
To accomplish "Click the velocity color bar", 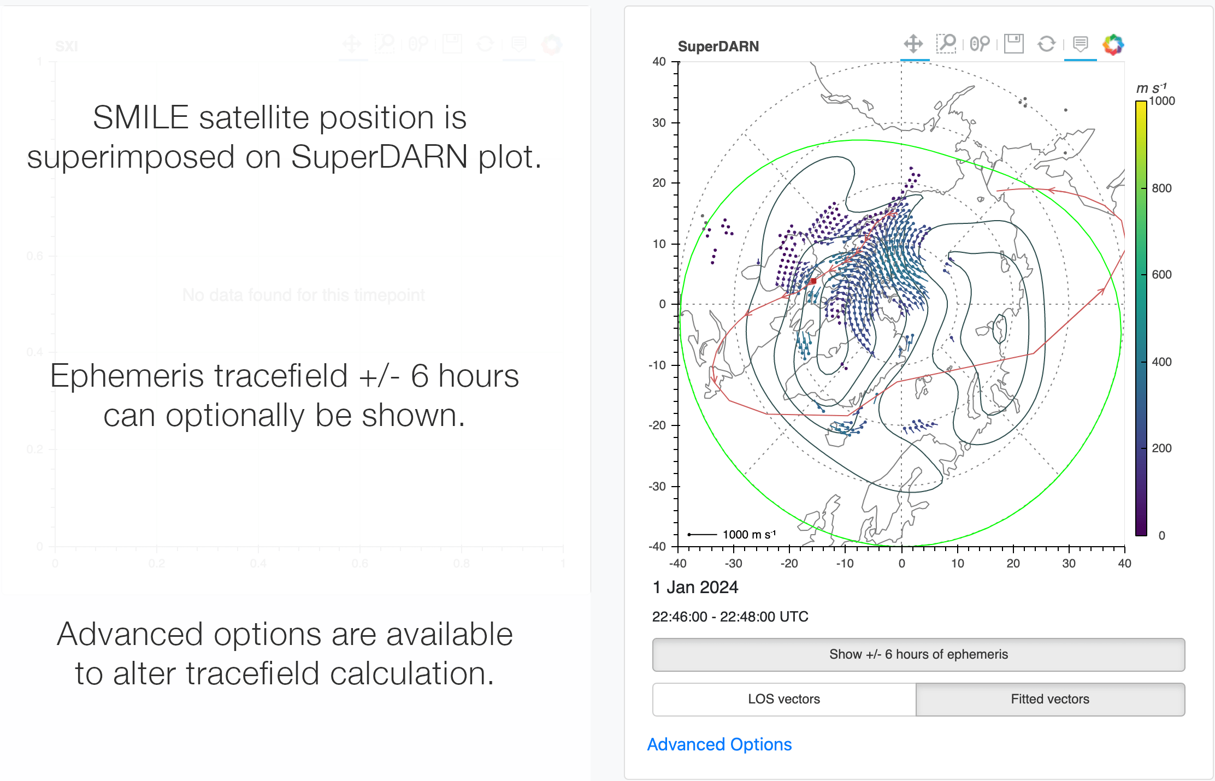I will [x=1141, y=318].
